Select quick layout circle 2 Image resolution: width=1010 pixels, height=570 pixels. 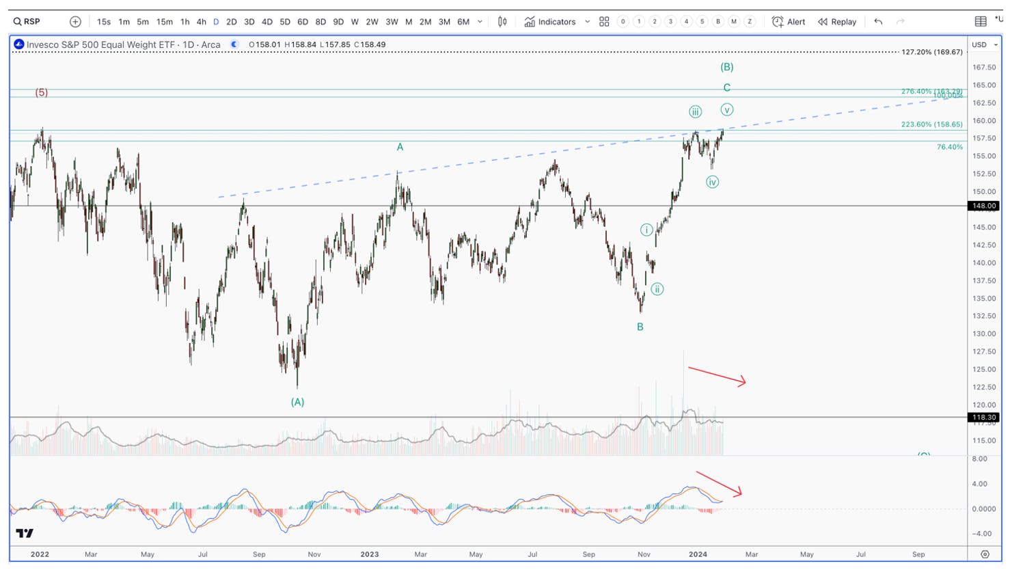(x=655, y=22)
